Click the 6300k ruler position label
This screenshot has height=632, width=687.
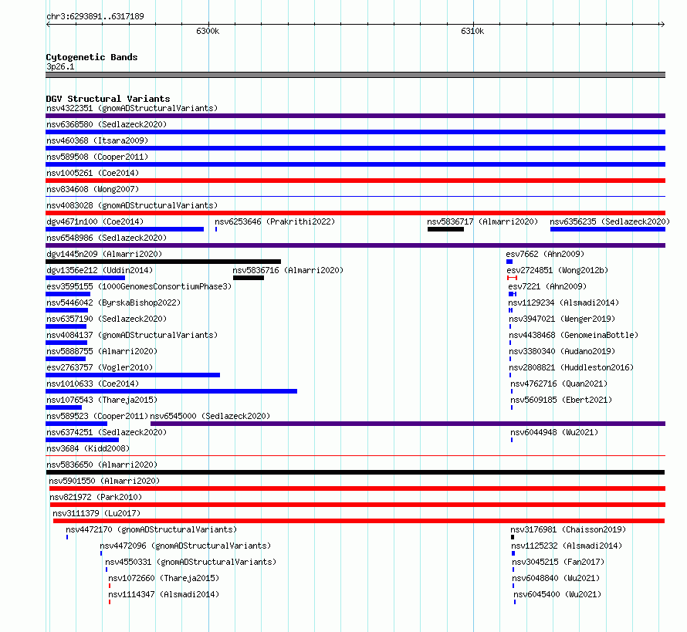click(208, 31)
